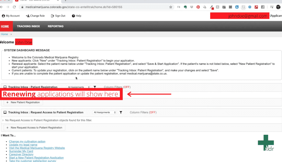Open My Account page
This screenshot has height=162, width=282.
pos(11,16)
